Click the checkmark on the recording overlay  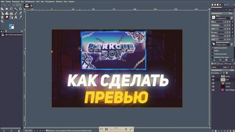click(131, 129)
